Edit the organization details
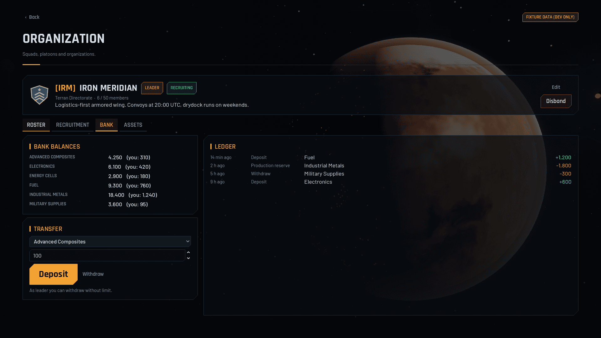This screenshot has height=338, width=601. 556,87
